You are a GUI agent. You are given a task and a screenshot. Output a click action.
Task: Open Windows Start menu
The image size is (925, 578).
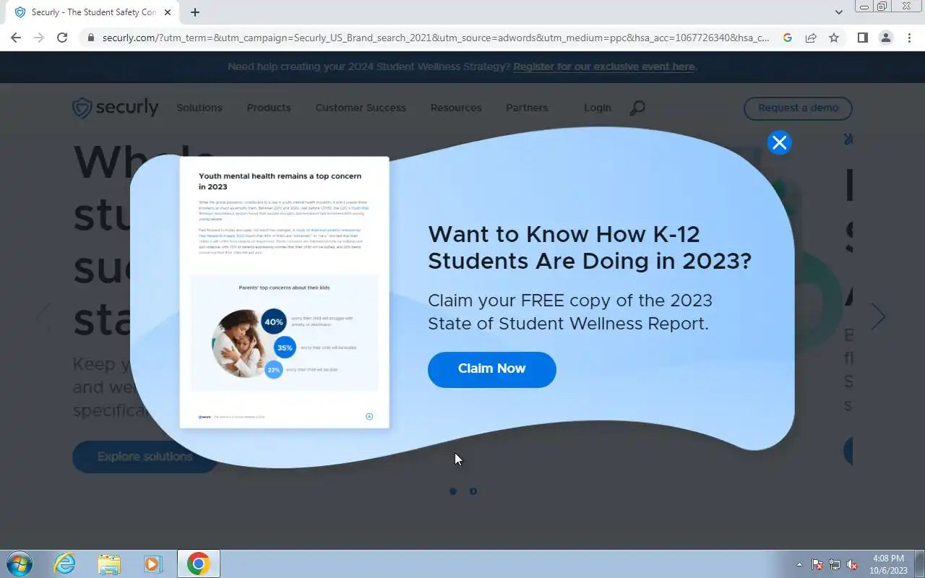click(x=20, y=564)
